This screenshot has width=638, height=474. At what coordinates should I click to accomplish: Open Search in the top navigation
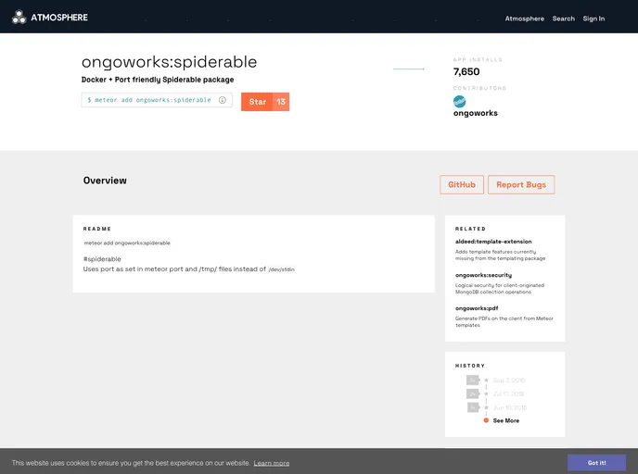(x=564, y=19)
